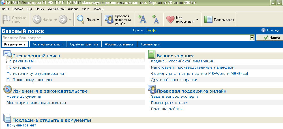Click the Изменения в законодательстве heading
Screen dimensions: 283x129
pyautogui.click(x=50, y=91)
